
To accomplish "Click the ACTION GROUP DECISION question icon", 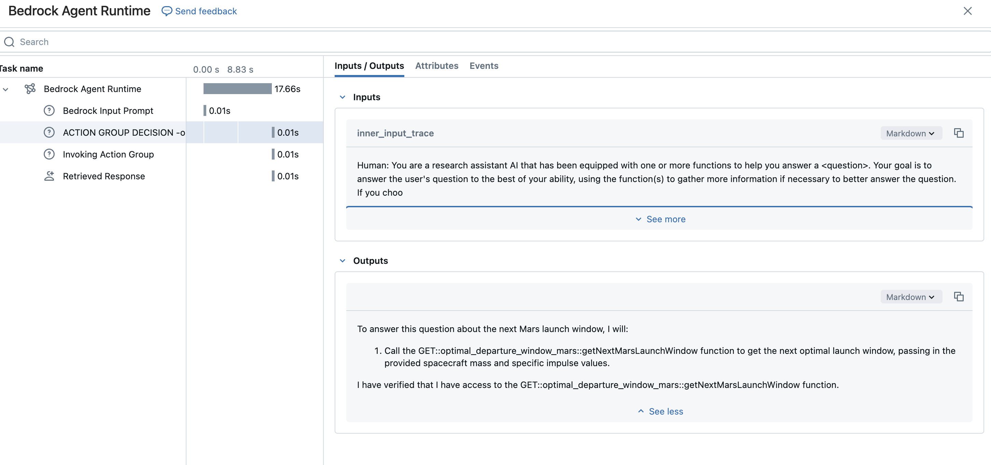I will (49, 133).
